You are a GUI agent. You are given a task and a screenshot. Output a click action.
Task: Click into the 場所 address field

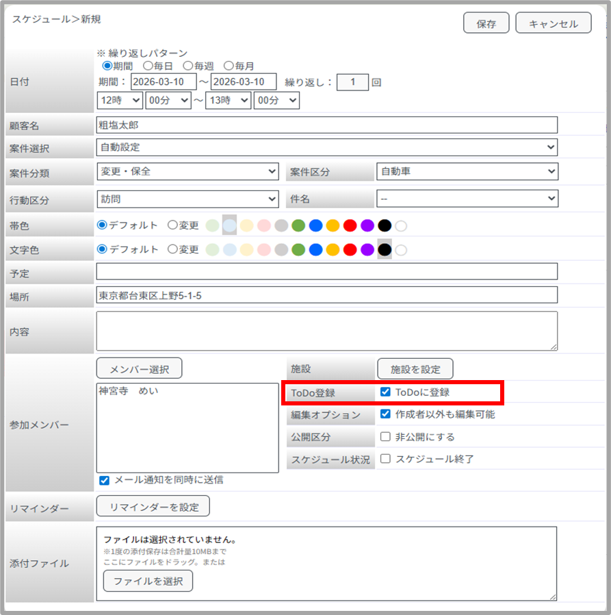[327, 295]
